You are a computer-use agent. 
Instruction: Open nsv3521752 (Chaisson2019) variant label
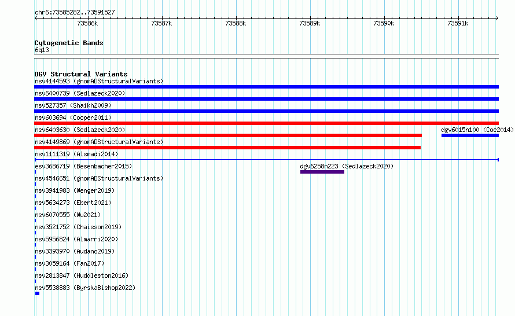tap(78, 227)
